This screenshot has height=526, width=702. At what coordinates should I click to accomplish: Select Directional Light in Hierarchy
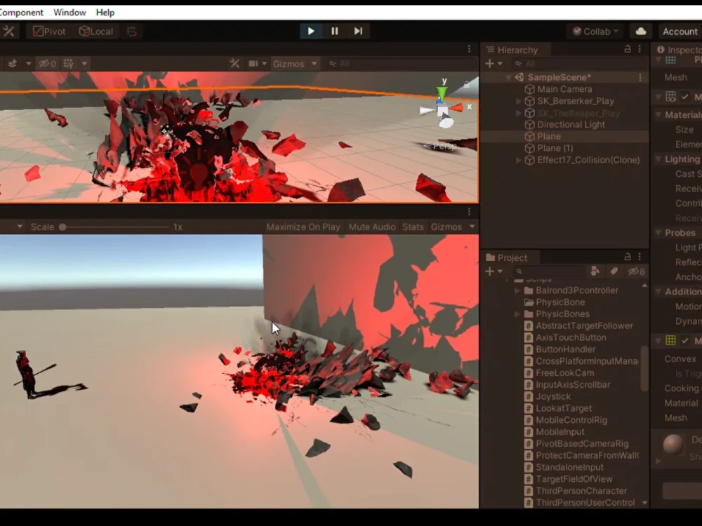(x=564, y=124)
